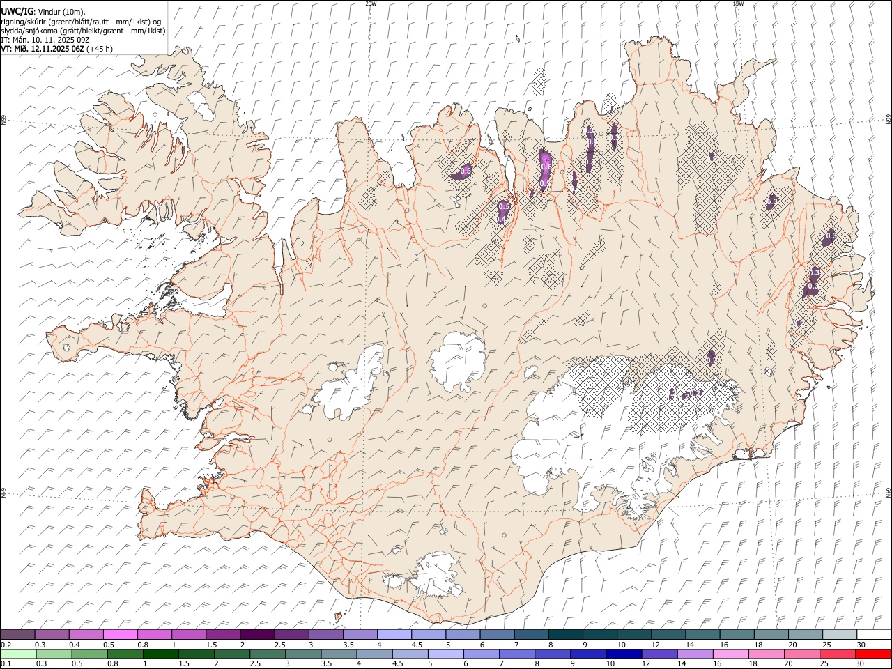Viewport: 892px width, 669px height.
Task: Click the top legend swatch between 18 and 20
Action: 771,635
